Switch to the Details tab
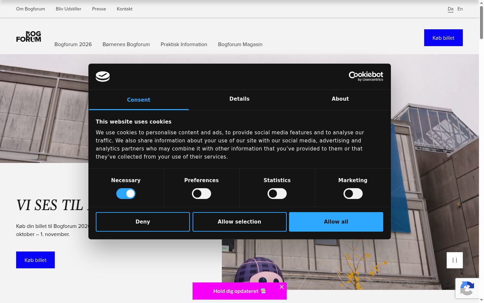Viewport: 484px width, 303px height. 239,99
